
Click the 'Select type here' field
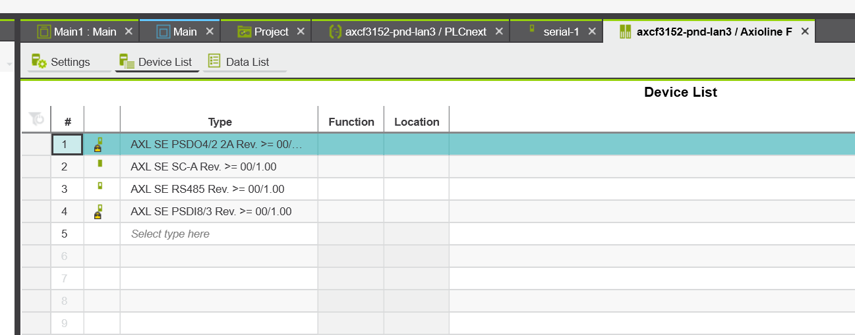click(x=219, y=234)
